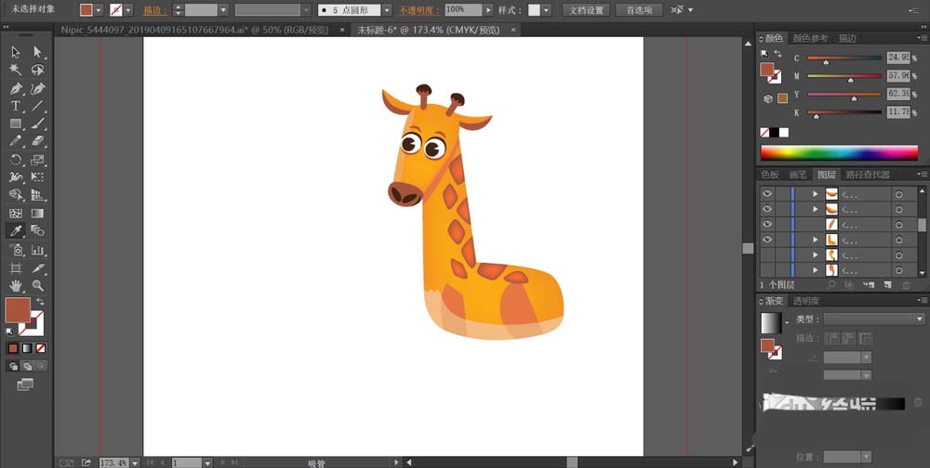
Task: Enable Draw Behind mode
Action: tap(27, 367)
